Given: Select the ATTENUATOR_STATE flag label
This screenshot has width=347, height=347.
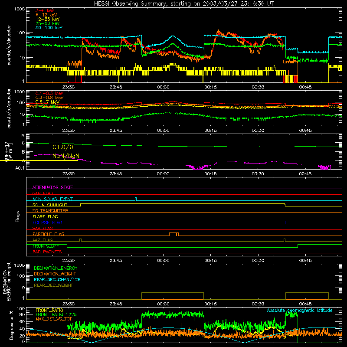Looking at the screenshot, I should pos(52,187).
